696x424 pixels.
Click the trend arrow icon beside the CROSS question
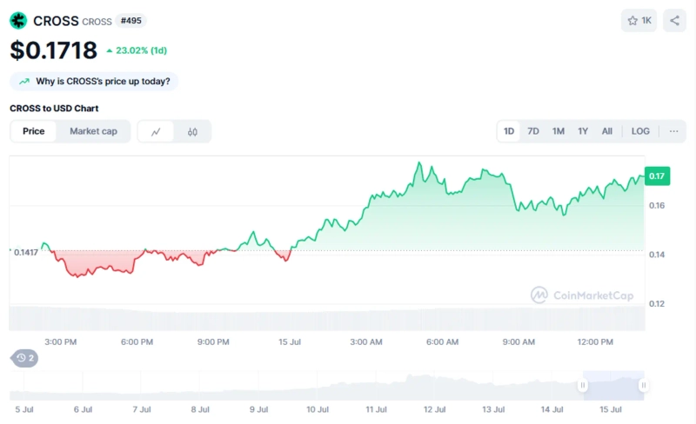pyautogui.click(x=23, y=82)
